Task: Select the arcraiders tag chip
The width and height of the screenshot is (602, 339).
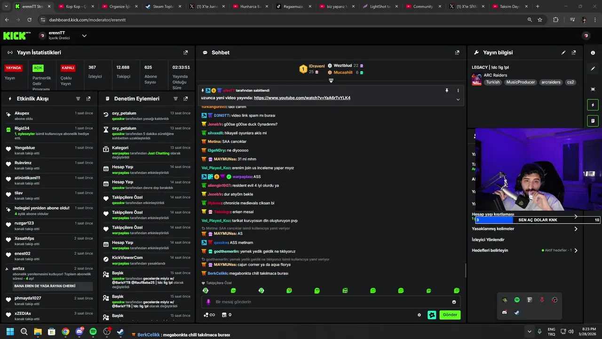Action: tap(551, 82)
